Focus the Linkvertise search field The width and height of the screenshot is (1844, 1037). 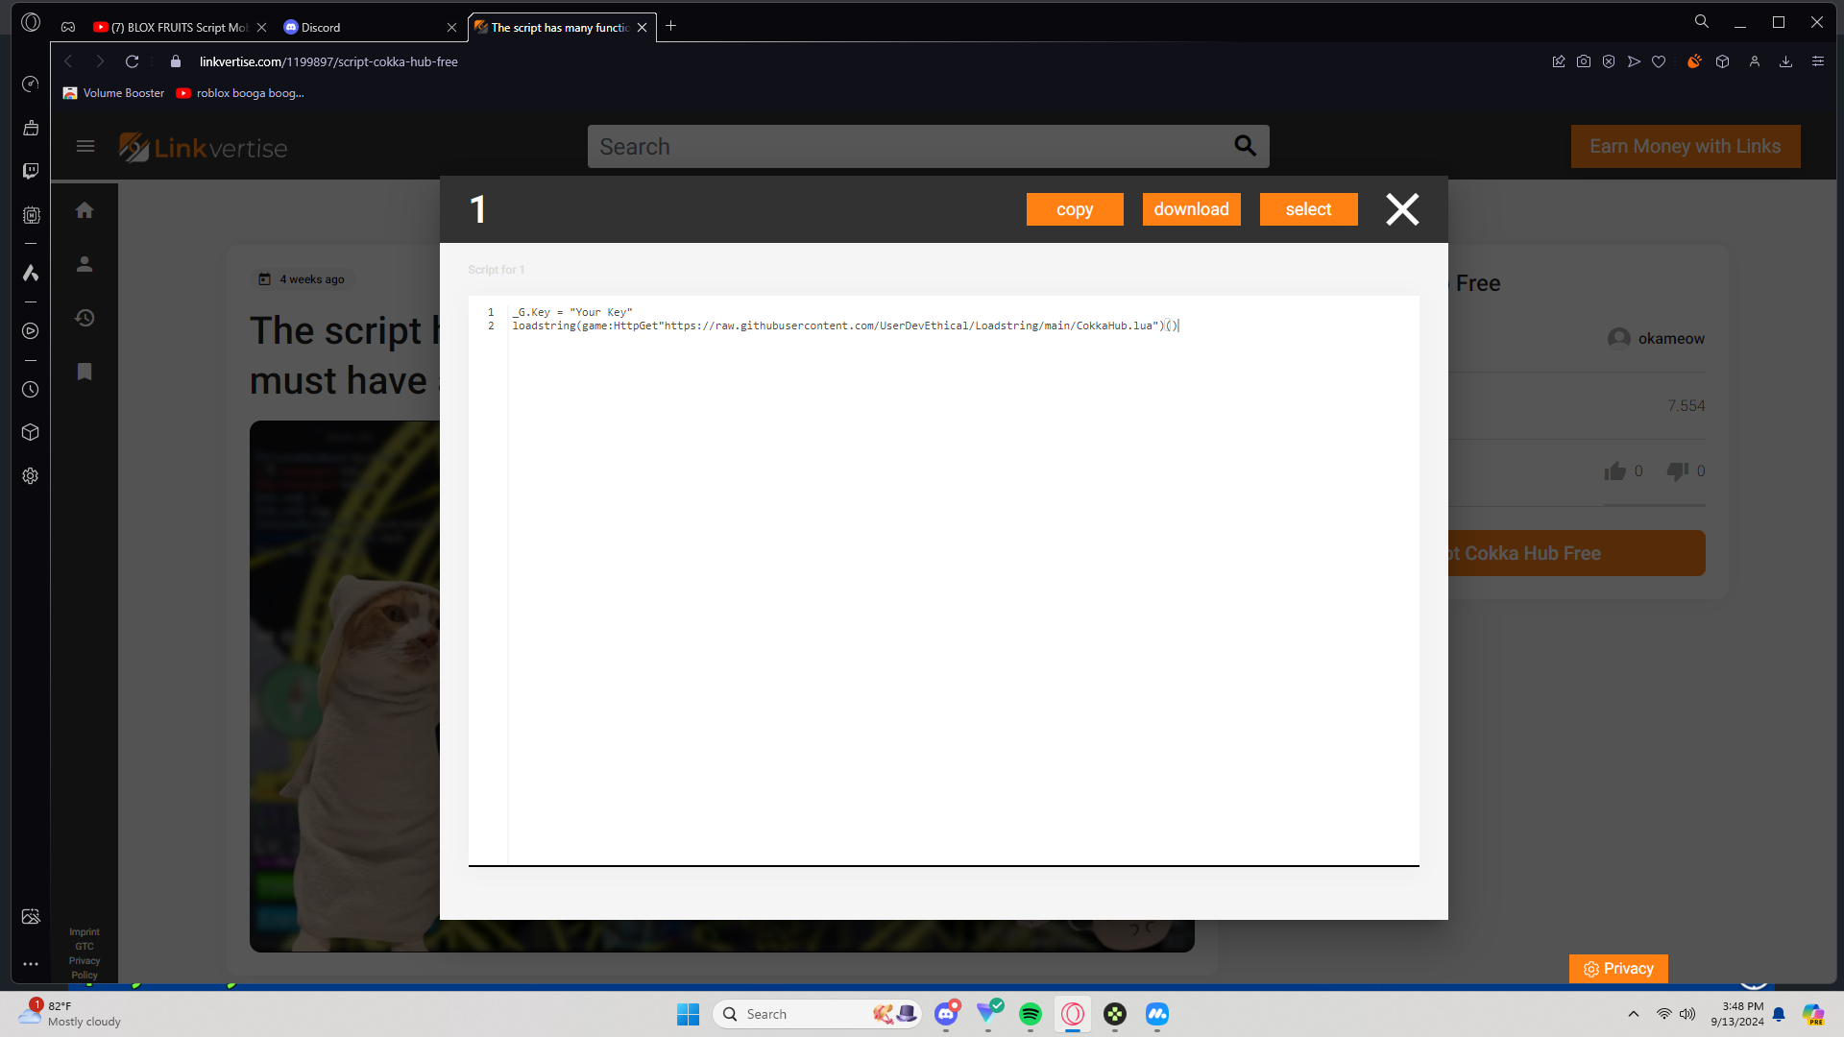pyautogui.click(x=912, y=147)
